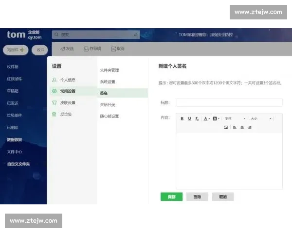The width and height of the screenshot is (292, 233).
Task: Expand advanced search arrow in search box
Action: (136, 34)
